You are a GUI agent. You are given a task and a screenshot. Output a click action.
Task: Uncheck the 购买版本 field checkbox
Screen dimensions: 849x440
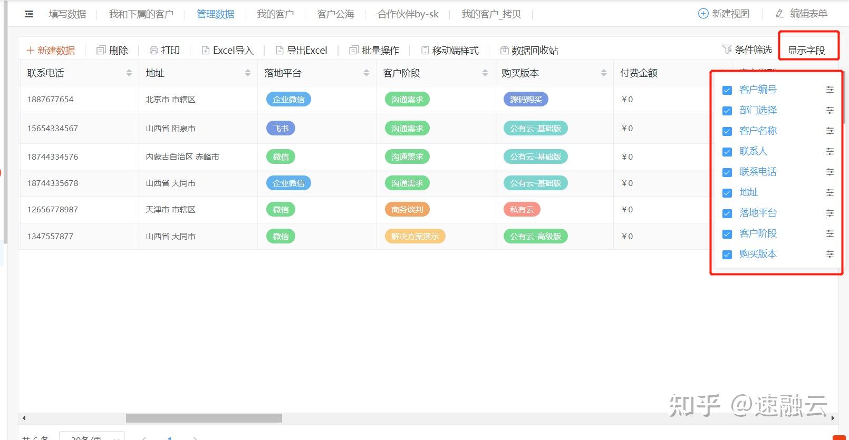(727, 255)
